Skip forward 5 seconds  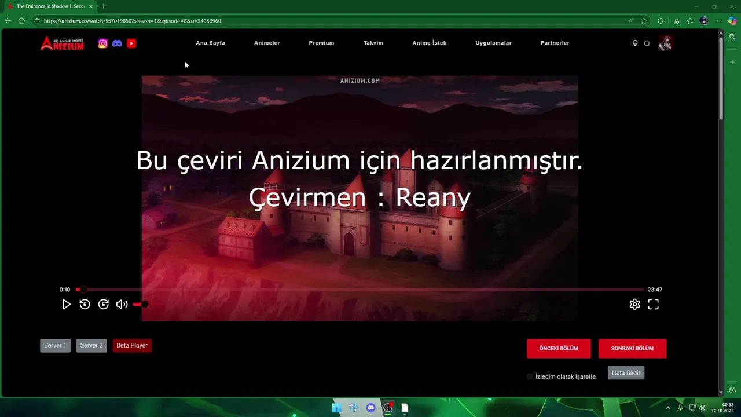click(104, 305)
